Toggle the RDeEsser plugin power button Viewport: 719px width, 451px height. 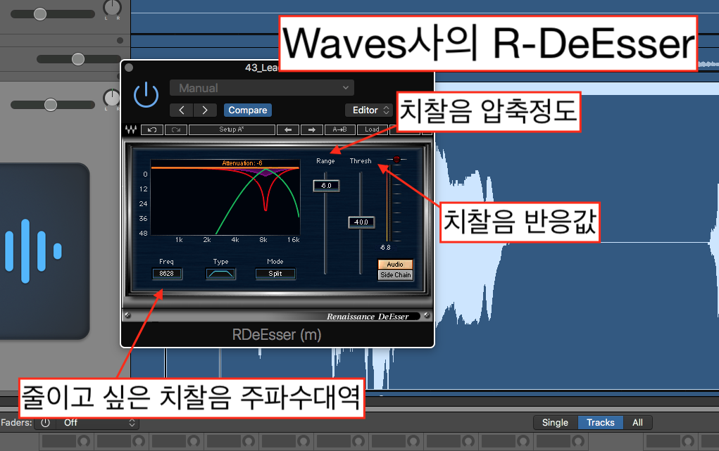pyautogui.click(x=146, y=95)
